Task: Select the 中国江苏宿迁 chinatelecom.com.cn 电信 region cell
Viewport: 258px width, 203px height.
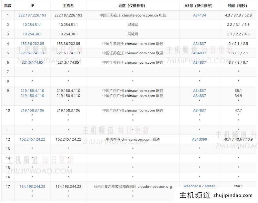Action: pyautogui.click(x=133, y=15)
